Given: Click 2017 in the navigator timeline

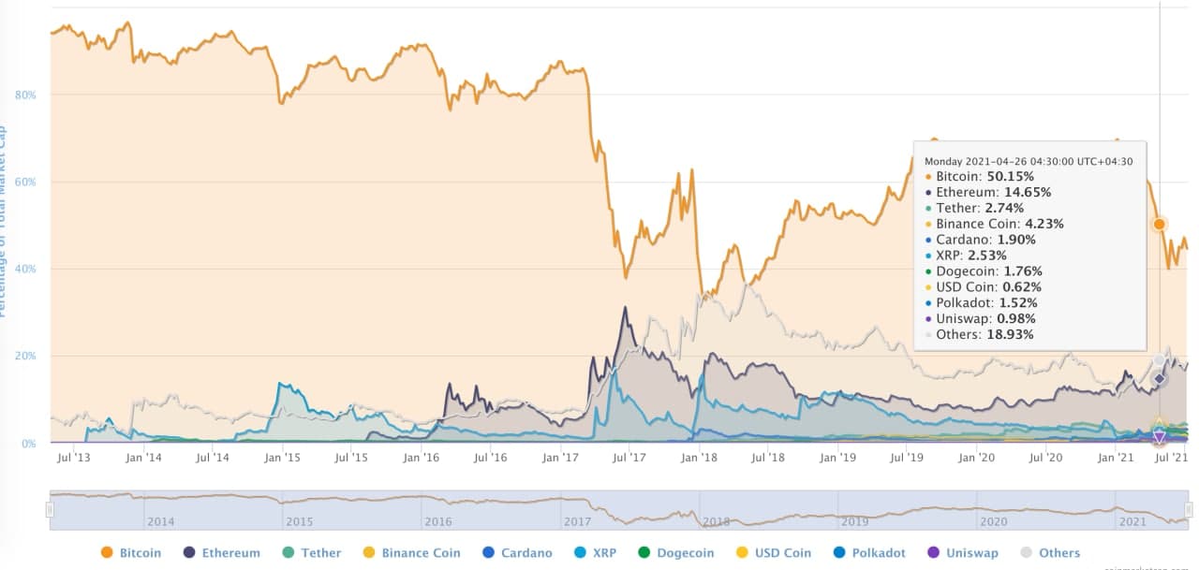Looking at the screenshot, I should (x=578, y=521).
